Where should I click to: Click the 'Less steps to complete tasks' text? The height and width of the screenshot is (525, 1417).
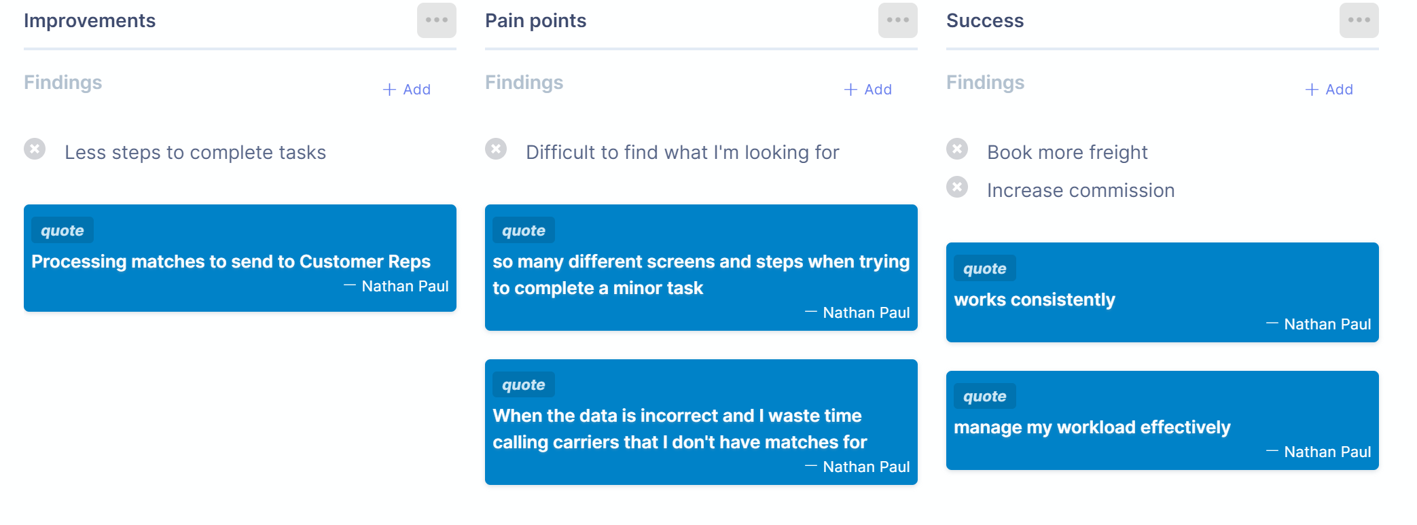196,152
